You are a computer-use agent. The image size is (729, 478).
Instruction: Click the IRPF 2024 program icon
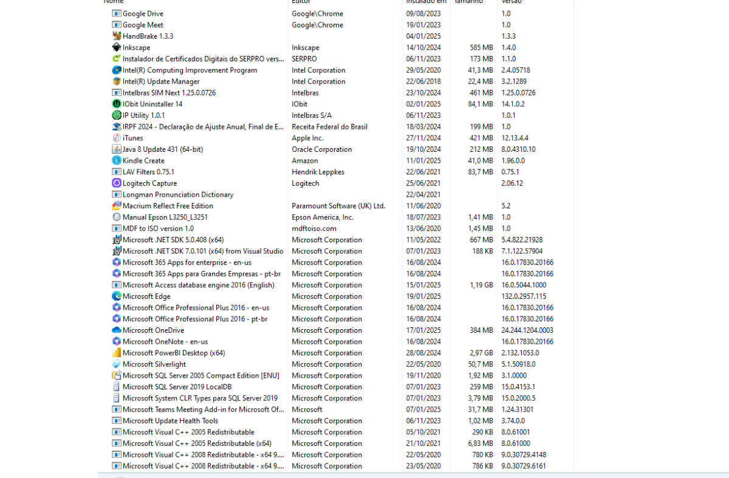pos(117,126)
